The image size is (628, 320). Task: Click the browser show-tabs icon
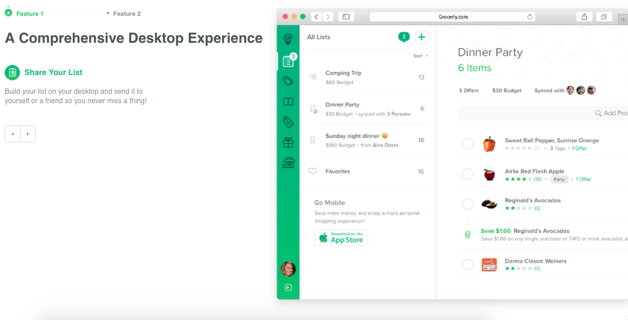tap(603, 17)
